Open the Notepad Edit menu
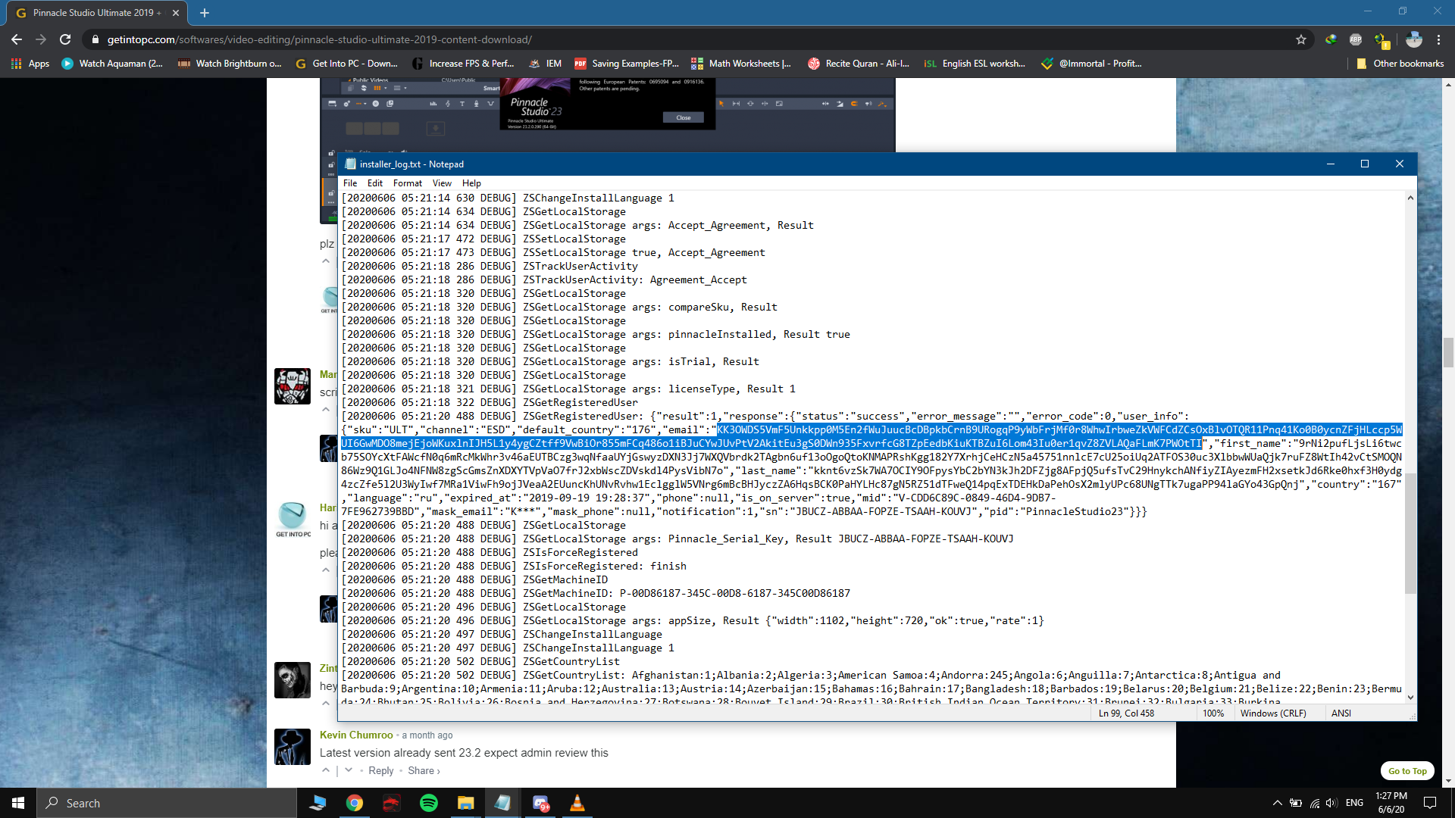1455x818 pixels. tap(375, 183)
